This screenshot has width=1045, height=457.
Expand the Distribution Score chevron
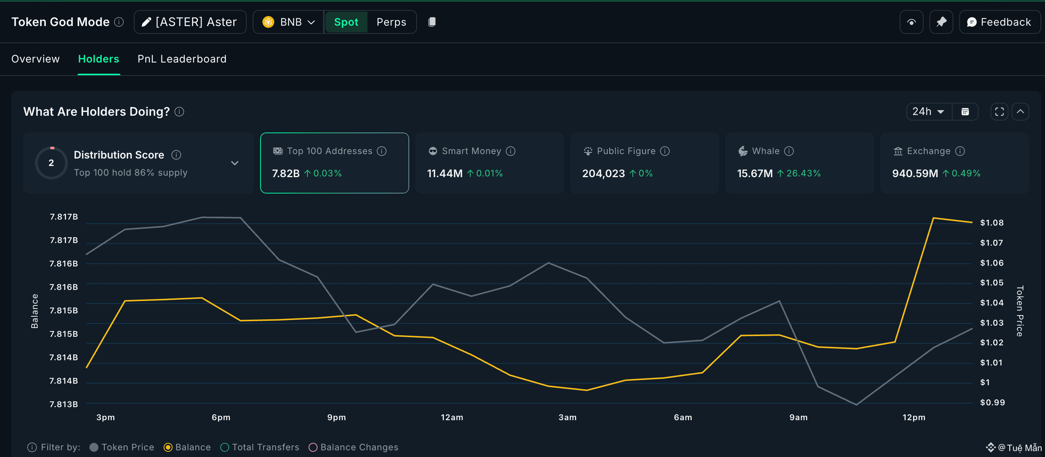coord(235,163)
